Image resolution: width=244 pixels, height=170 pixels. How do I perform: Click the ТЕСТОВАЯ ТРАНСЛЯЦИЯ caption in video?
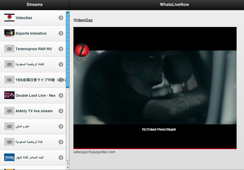159,130
